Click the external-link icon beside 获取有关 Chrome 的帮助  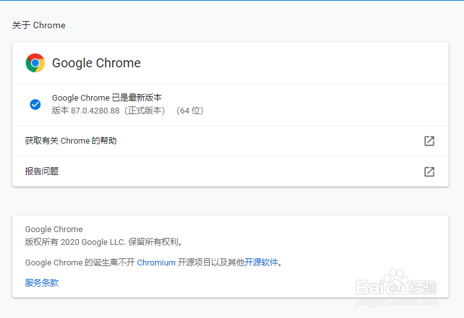(429, 141)
